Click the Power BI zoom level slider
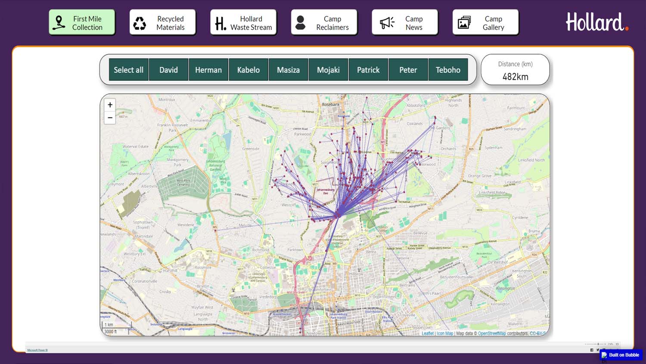 (598, 344)
